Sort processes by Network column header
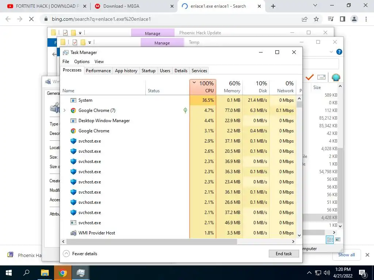 click(283, 87)
